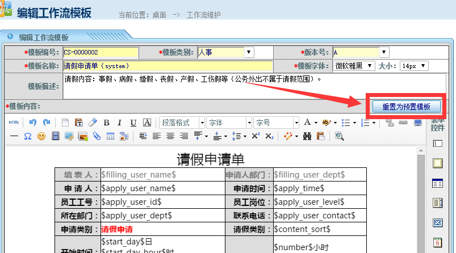
Task: Toggle bold formatting
Action: click(106, 123)
